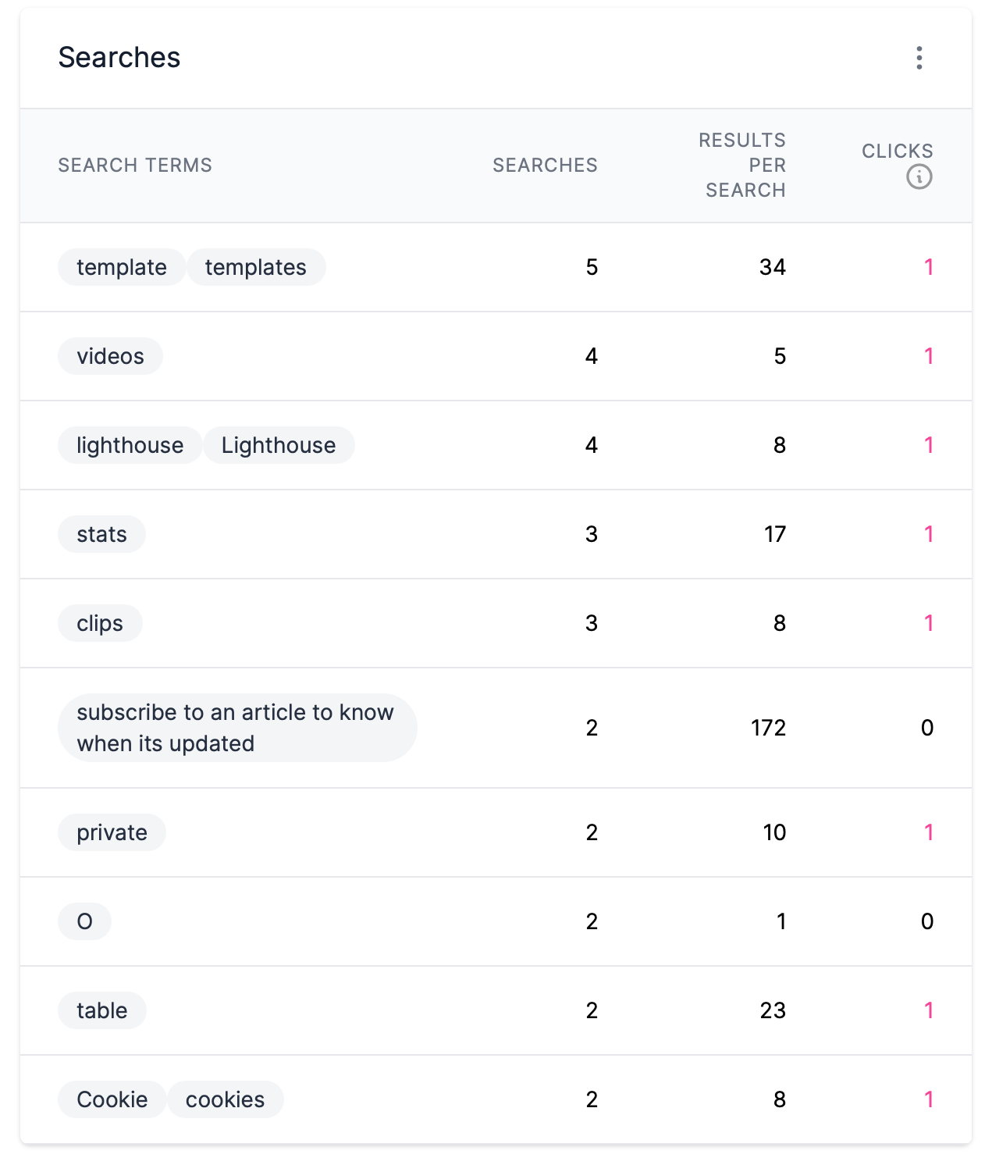The width and height of the screenshot is (985, 1165).
Task: Click the 'clips' search term tag
Action: (100, 623)
